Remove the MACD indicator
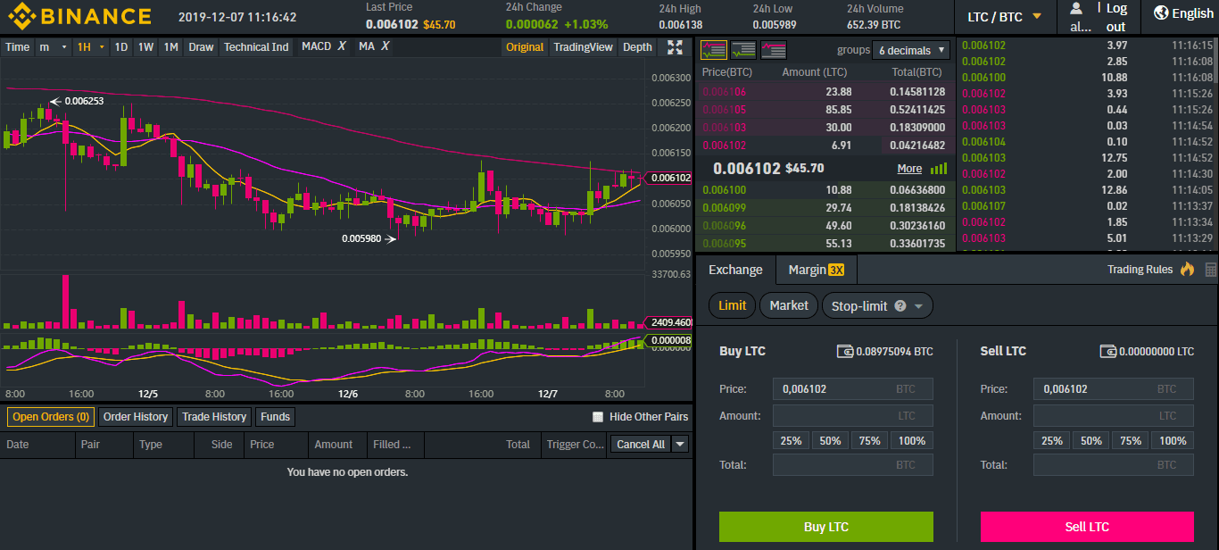1219x550 pixels. 342,46
